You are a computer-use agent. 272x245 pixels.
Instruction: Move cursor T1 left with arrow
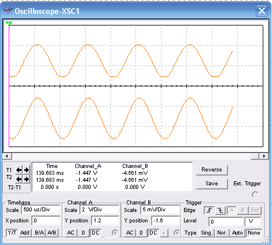[19, 170]
